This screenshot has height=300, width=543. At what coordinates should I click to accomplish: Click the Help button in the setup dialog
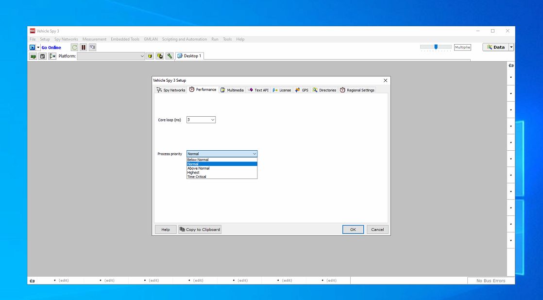166,229
